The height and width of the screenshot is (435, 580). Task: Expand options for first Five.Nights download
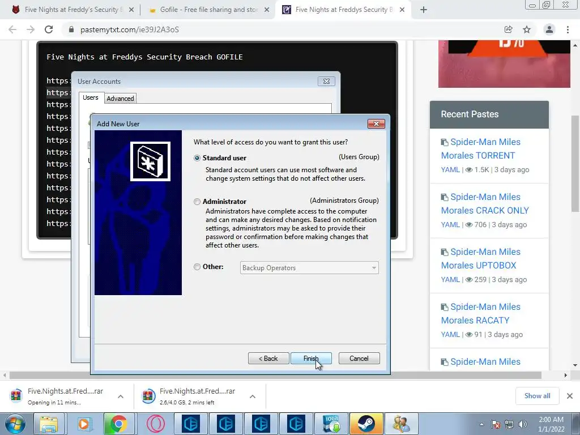pos(121,396)
